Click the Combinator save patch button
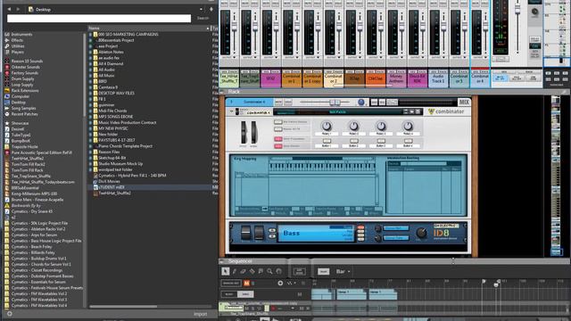The image size is (571, 321). pos(418,111)
